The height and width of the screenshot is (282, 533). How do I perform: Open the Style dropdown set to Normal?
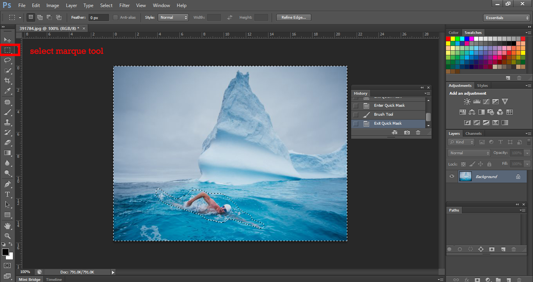[173, 18]
